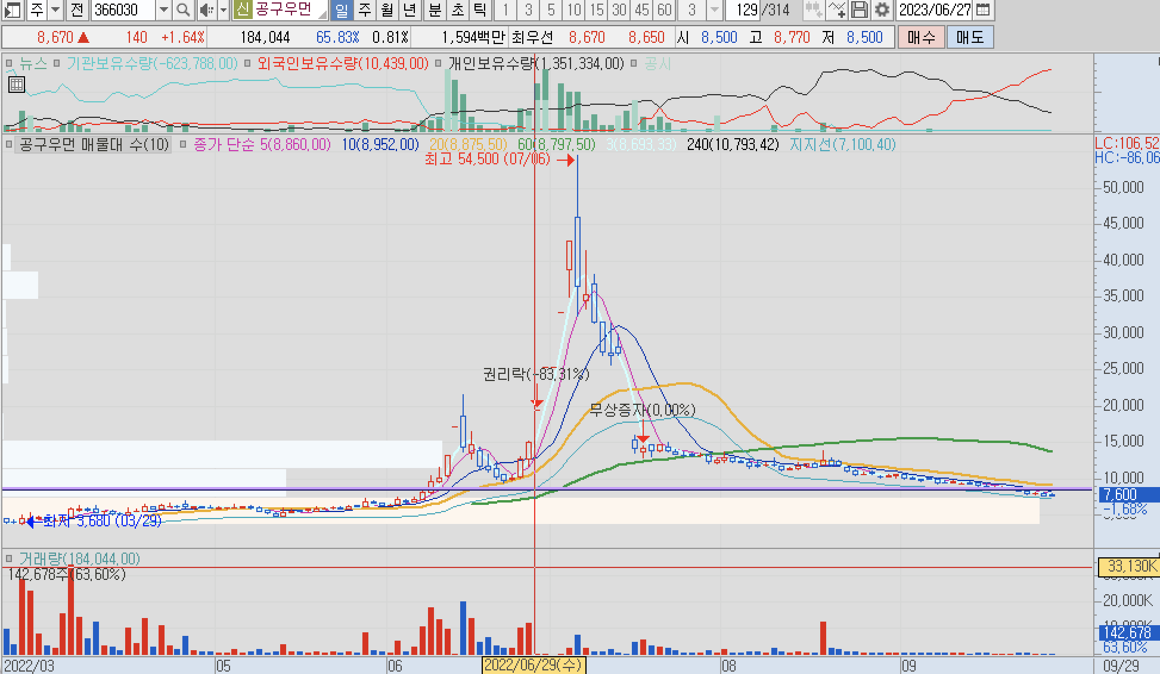The image size is (1160, 674).
Task: Toggle the 외국인보유수량 indicator checkbox
Action: (247, 63)
